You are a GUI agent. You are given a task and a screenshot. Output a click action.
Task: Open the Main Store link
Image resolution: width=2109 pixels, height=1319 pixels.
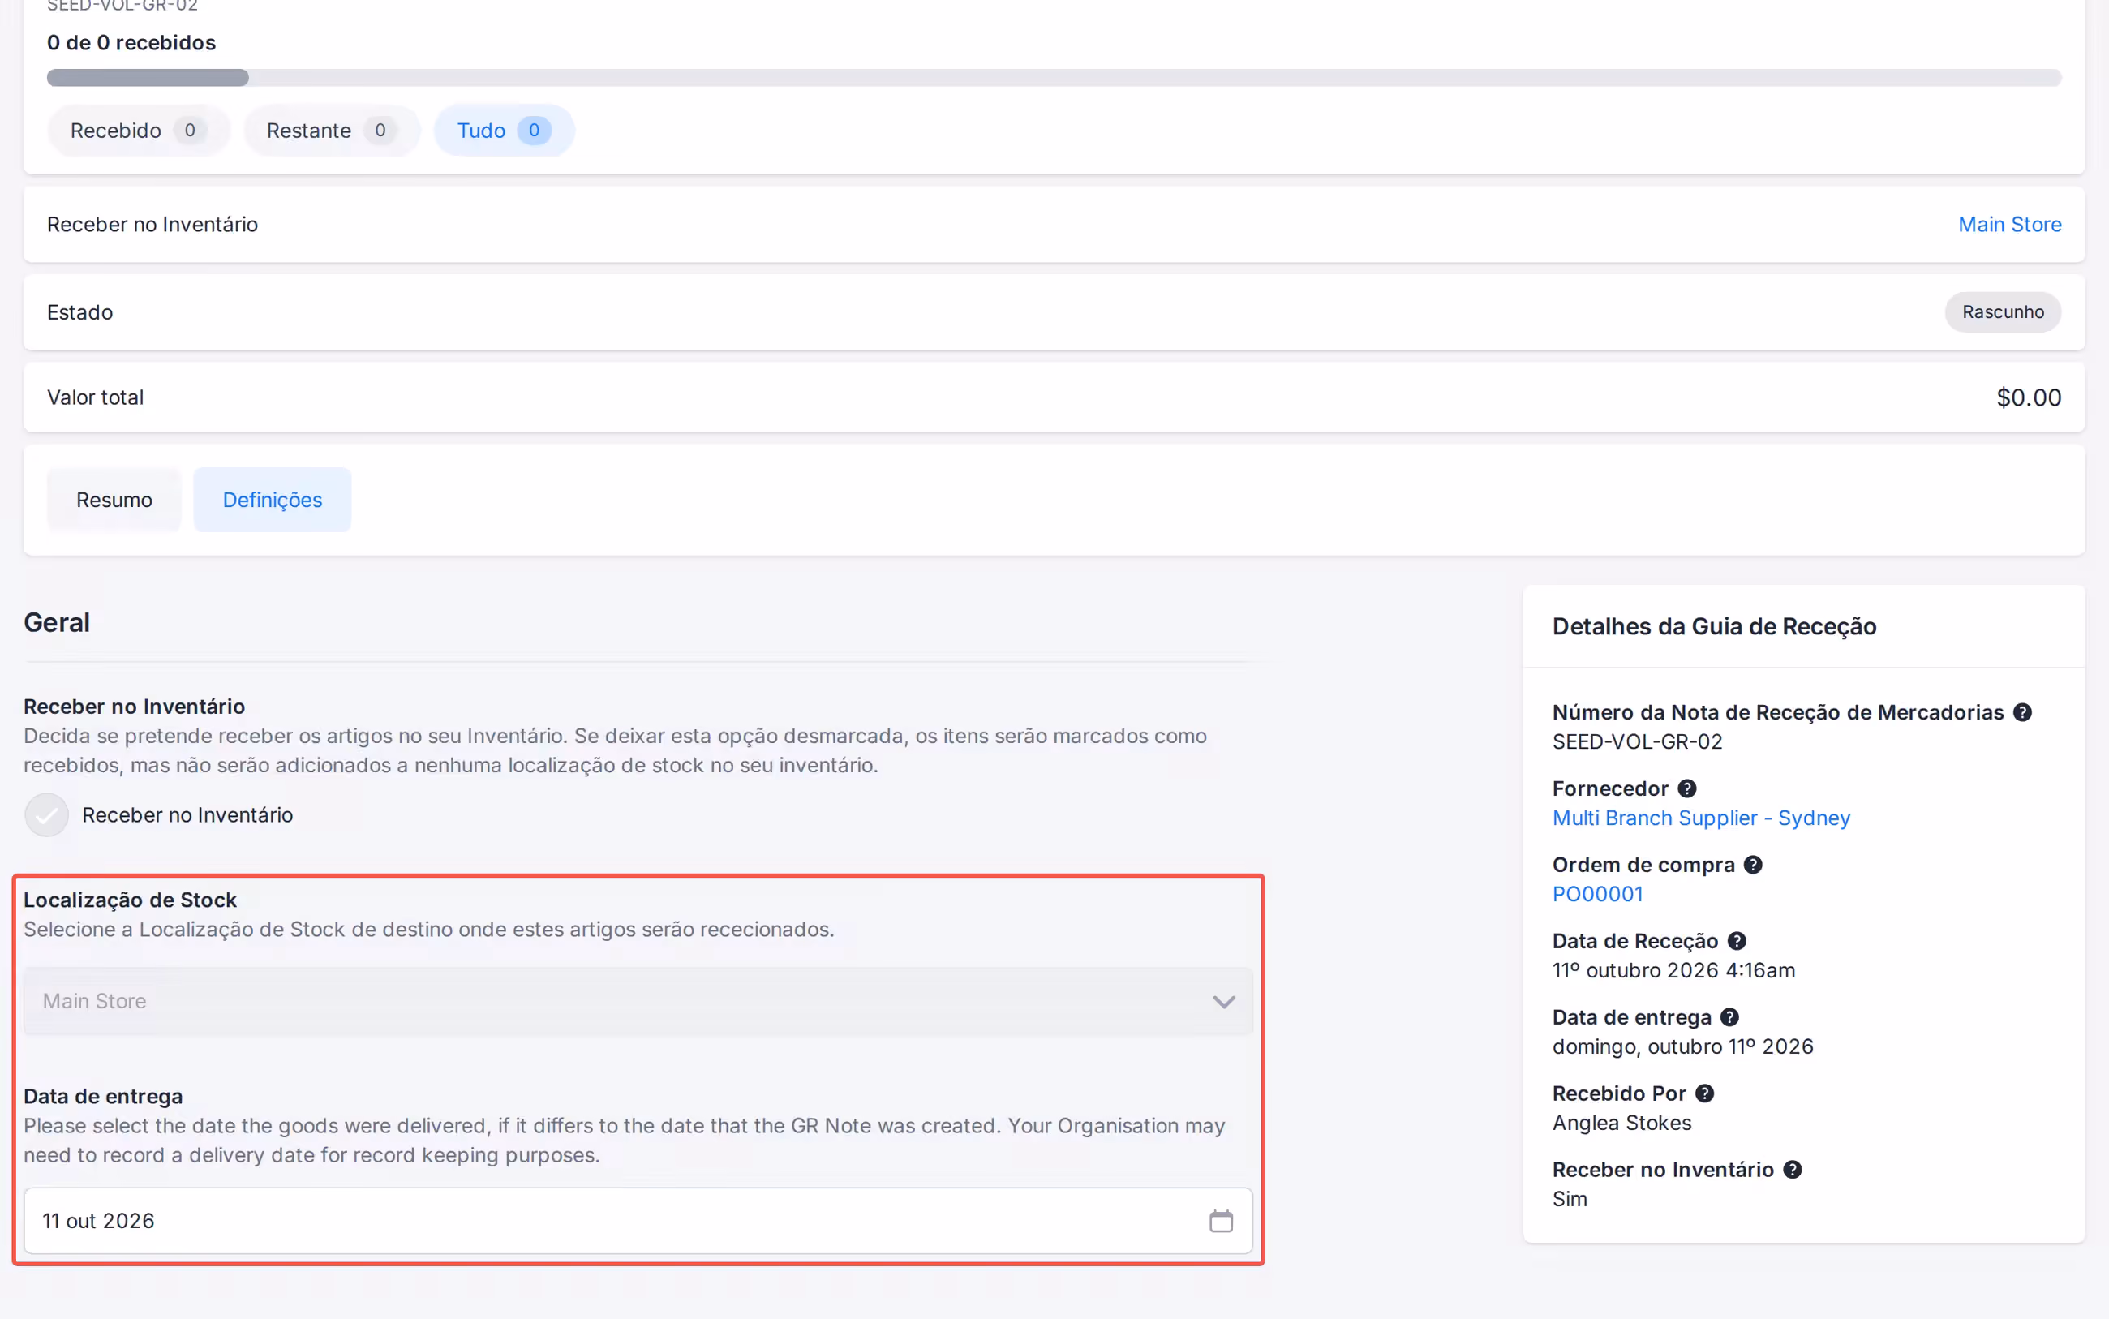2008,224
